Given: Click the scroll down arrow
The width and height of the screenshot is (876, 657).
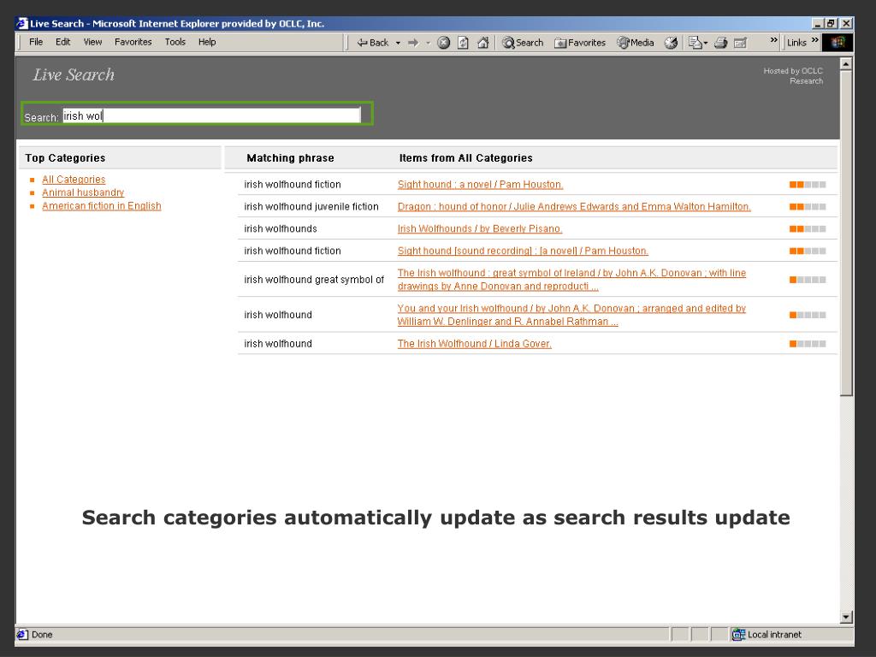Looking at the screenshot, I should [846, 617].
